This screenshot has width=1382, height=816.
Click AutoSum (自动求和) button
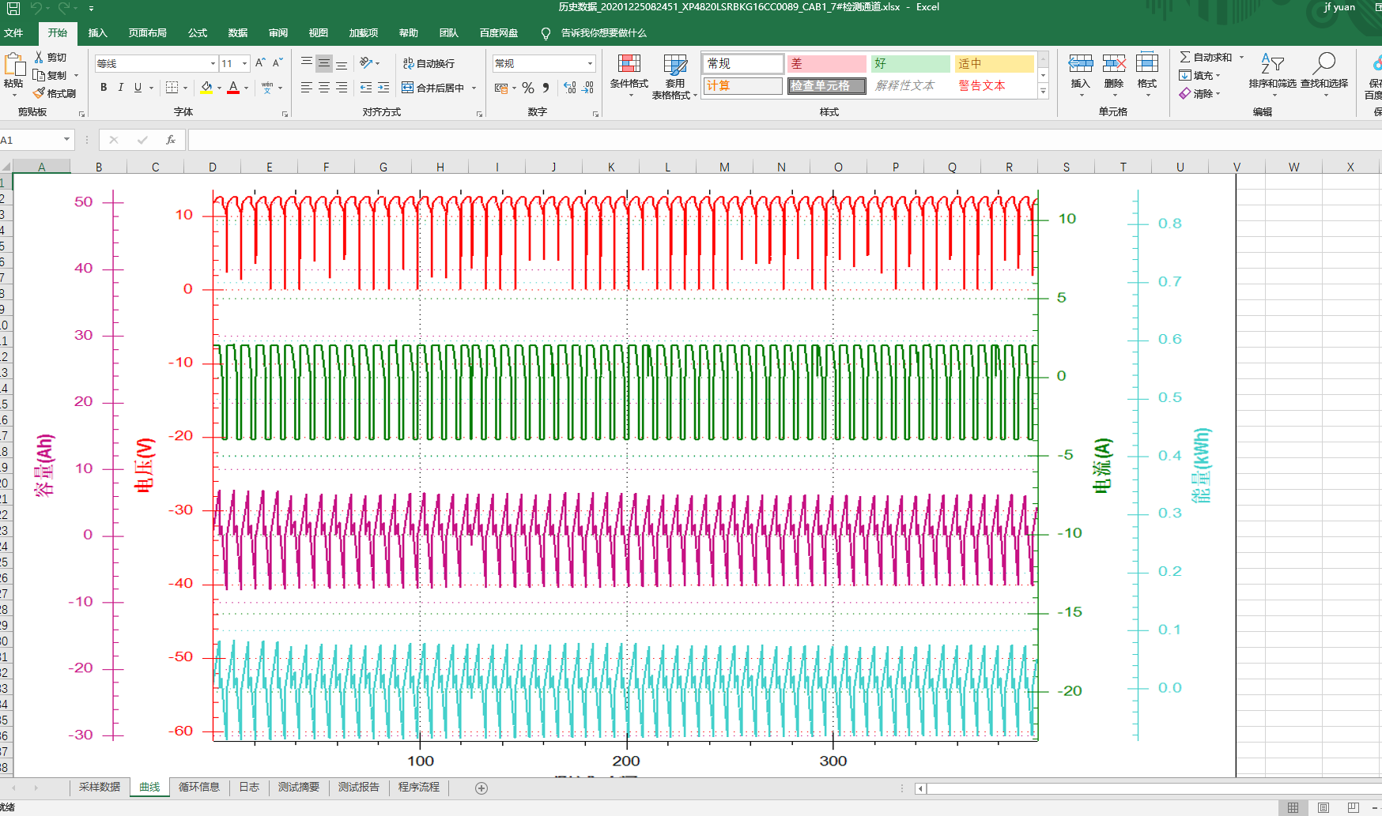(1206, 57)
